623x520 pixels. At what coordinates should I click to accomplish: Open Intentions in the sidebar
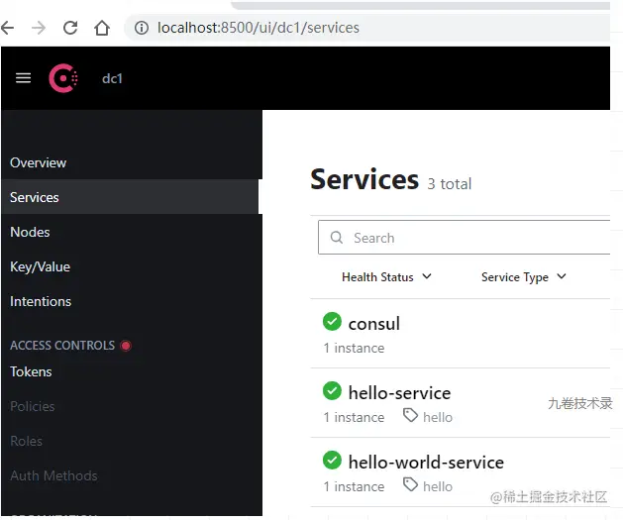(x=131, y=301)
